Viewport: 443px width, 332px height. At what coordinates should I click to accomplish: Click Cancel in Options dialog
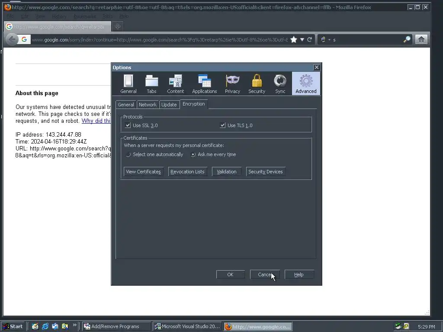coord(265,275)
